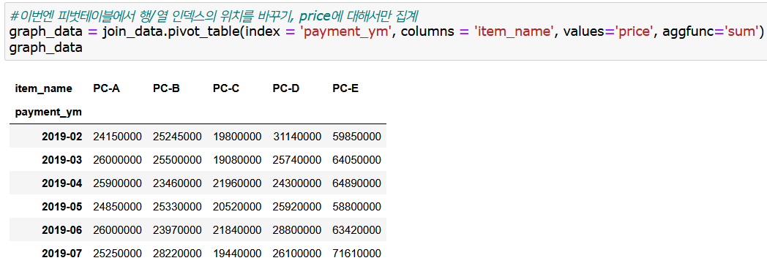767x266 pixels.
Task: Click the value 23460000 in PC-B
Action: click(x=177, y=183)
